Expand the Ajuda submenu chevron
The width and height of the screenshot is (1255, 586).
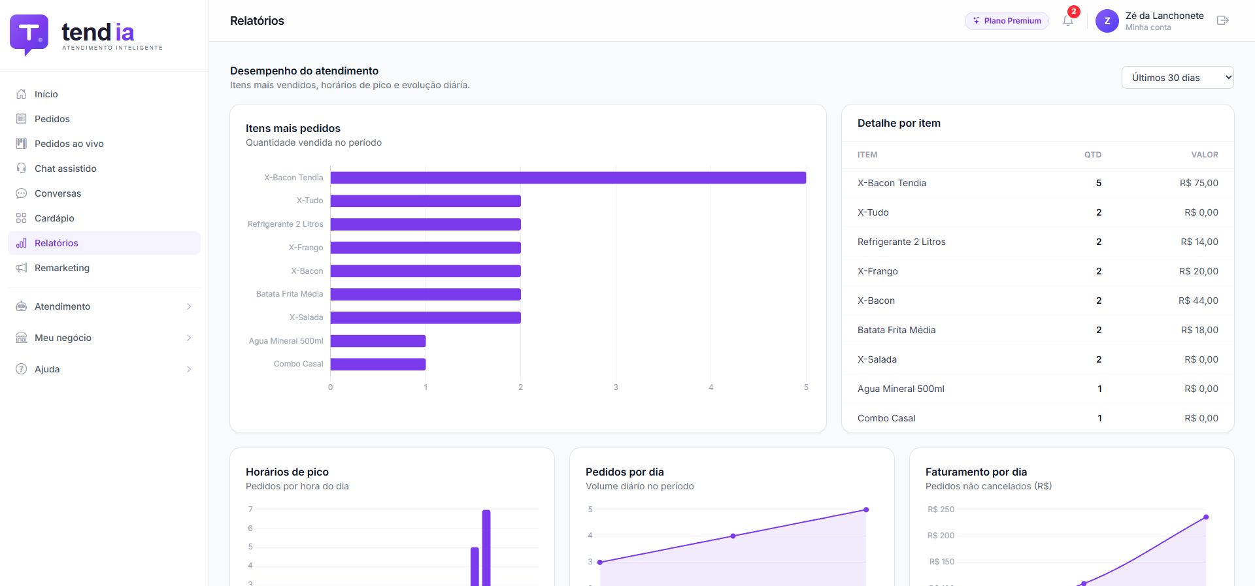click(189, 369)
